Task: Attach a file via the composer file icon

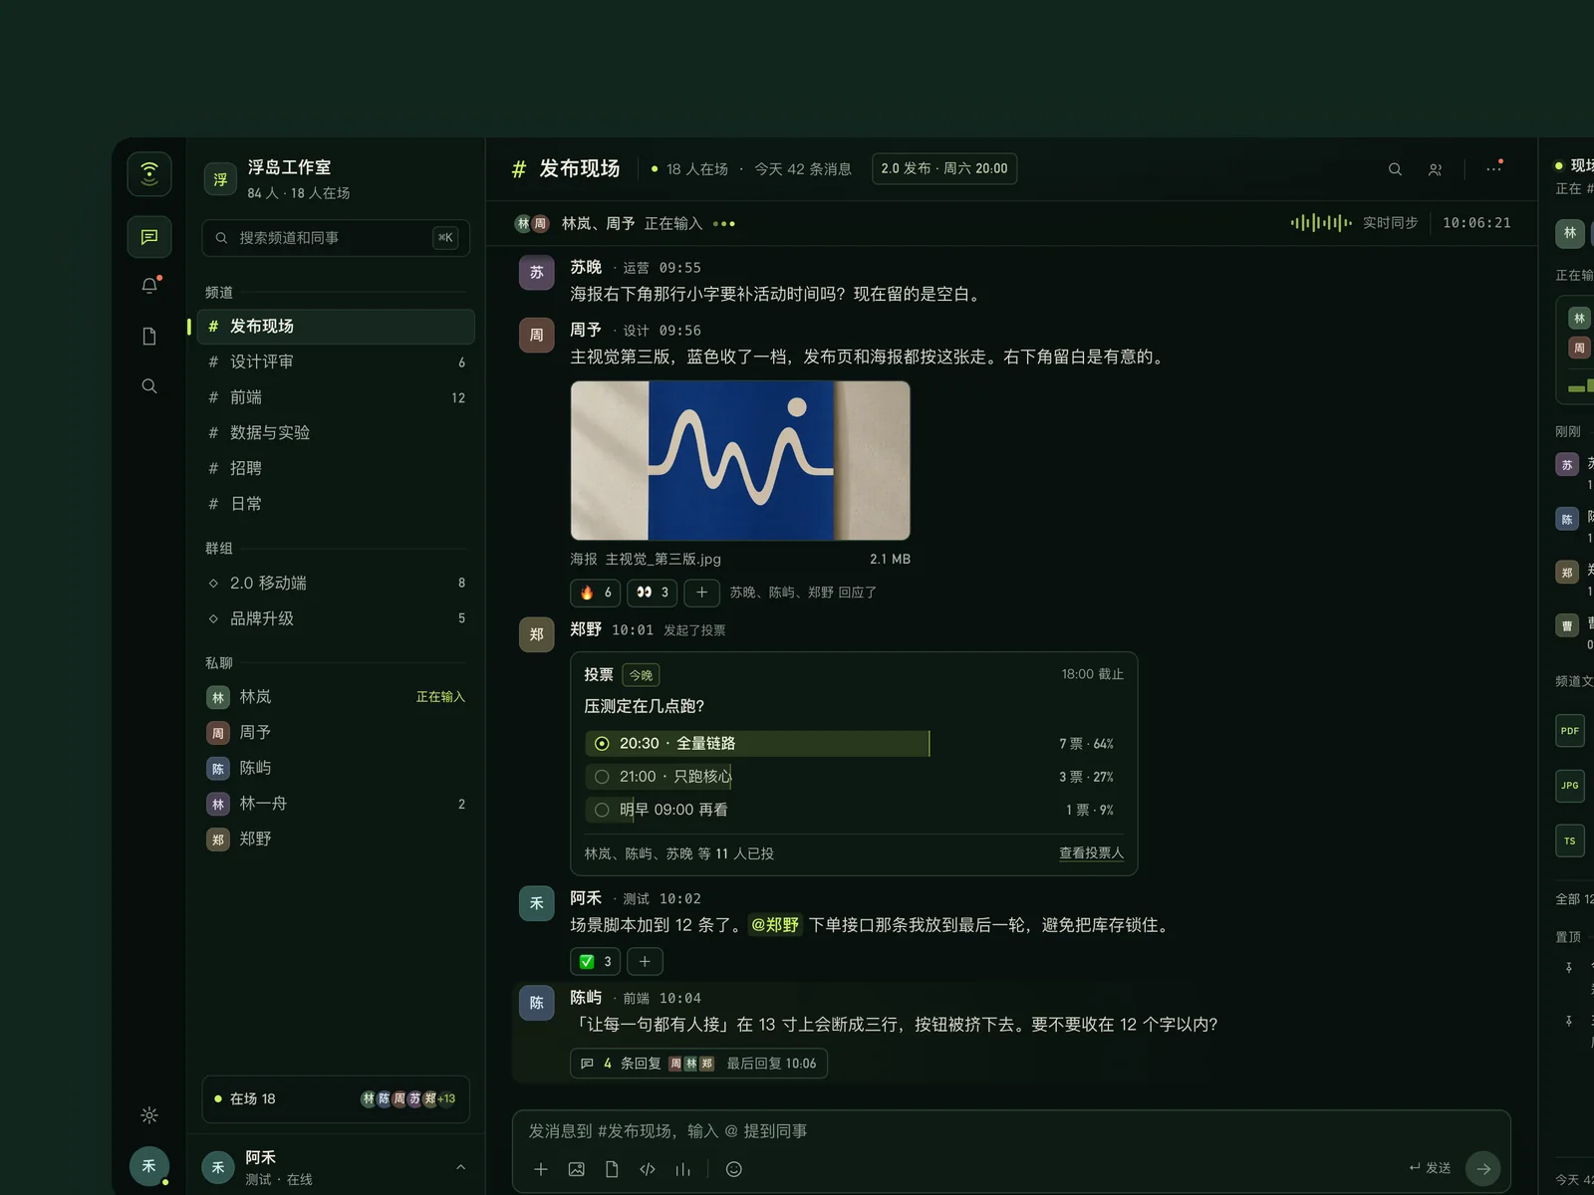Action: [612, 1169]
